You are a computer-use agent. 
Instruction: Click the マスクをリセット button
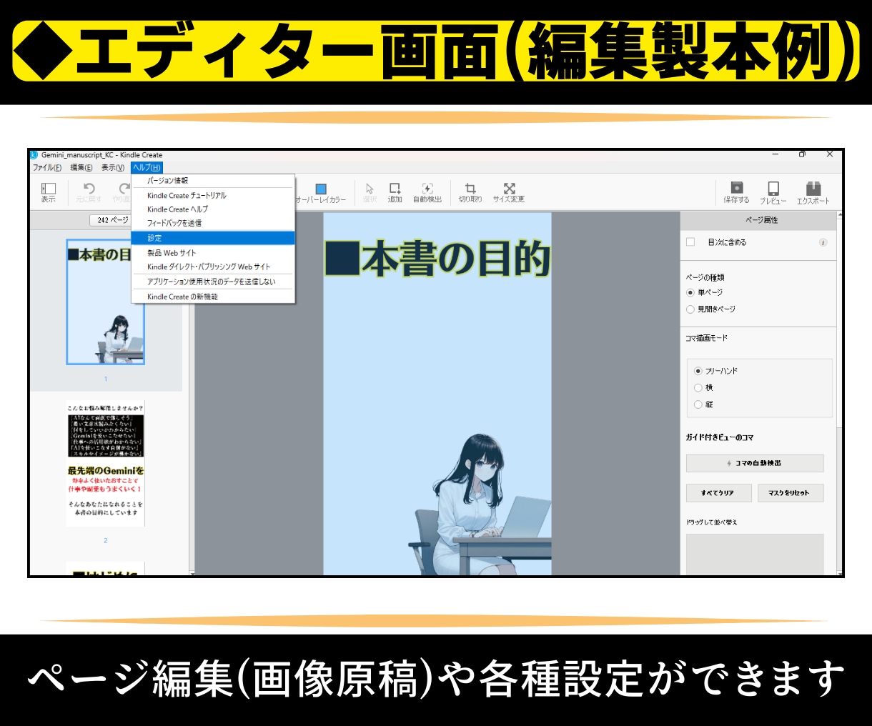pos(789,493)
